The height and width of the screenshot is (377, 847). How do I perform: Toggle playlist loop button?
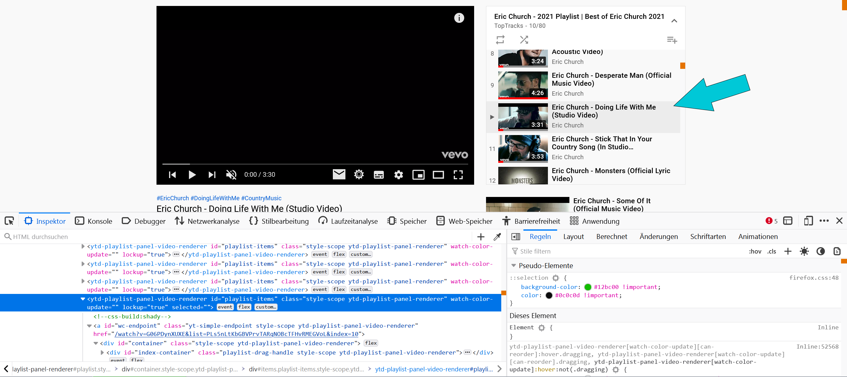[x=500, y=40]
